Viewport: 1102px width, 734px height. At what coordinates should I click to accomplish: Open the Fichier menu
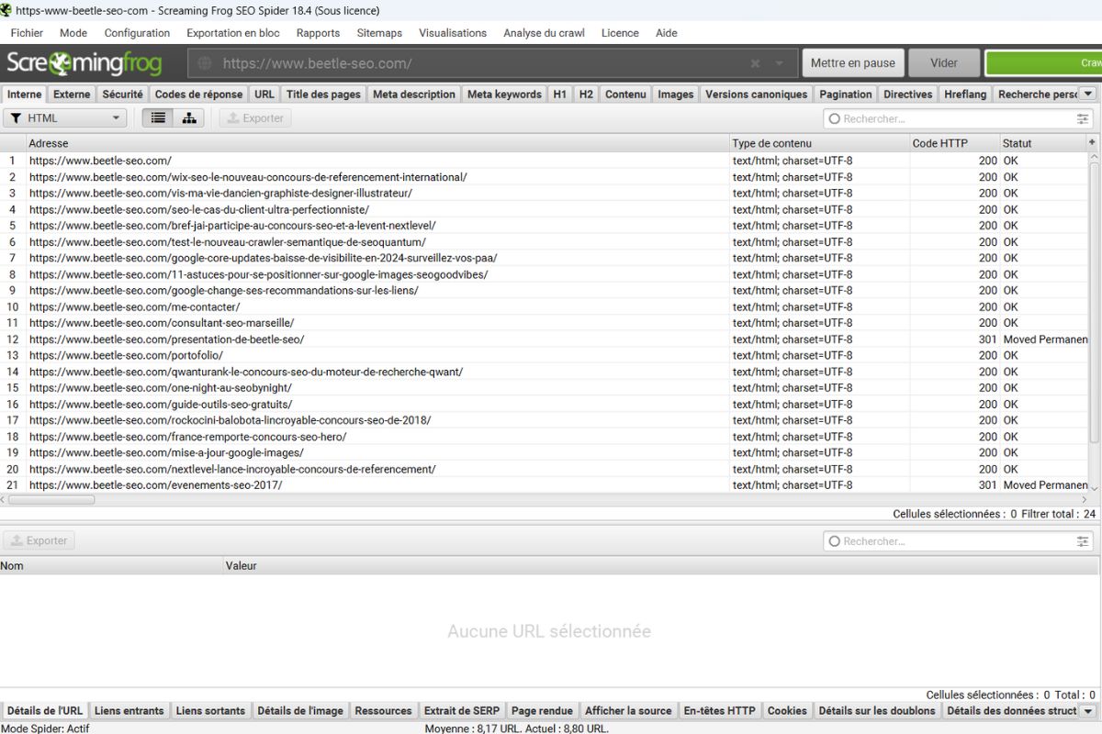point(27,33)
